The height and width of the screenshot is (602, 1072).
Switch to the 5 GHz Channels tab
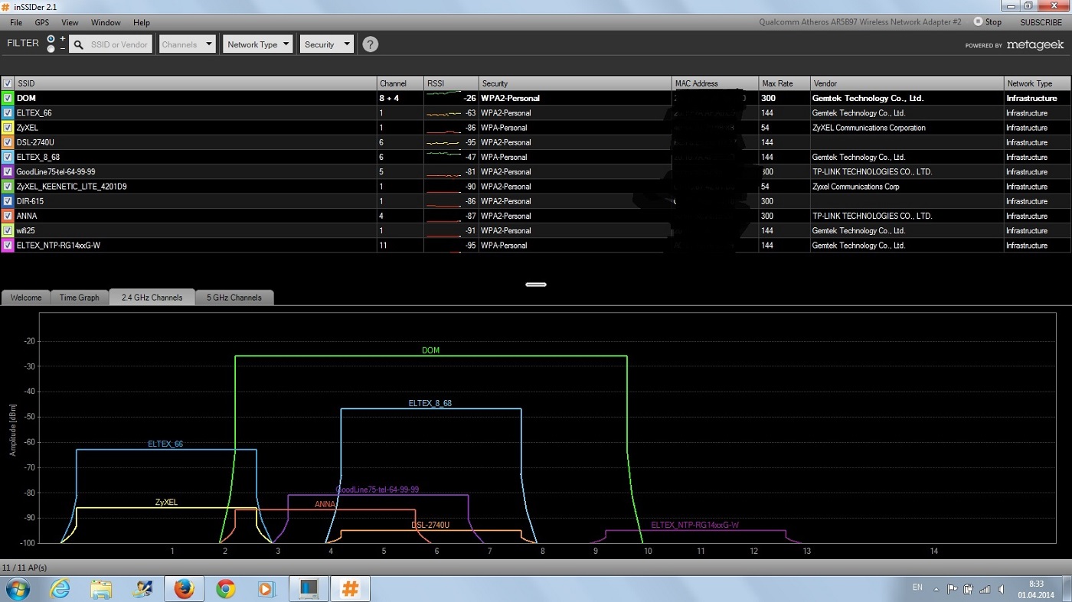tap(234, 298)
